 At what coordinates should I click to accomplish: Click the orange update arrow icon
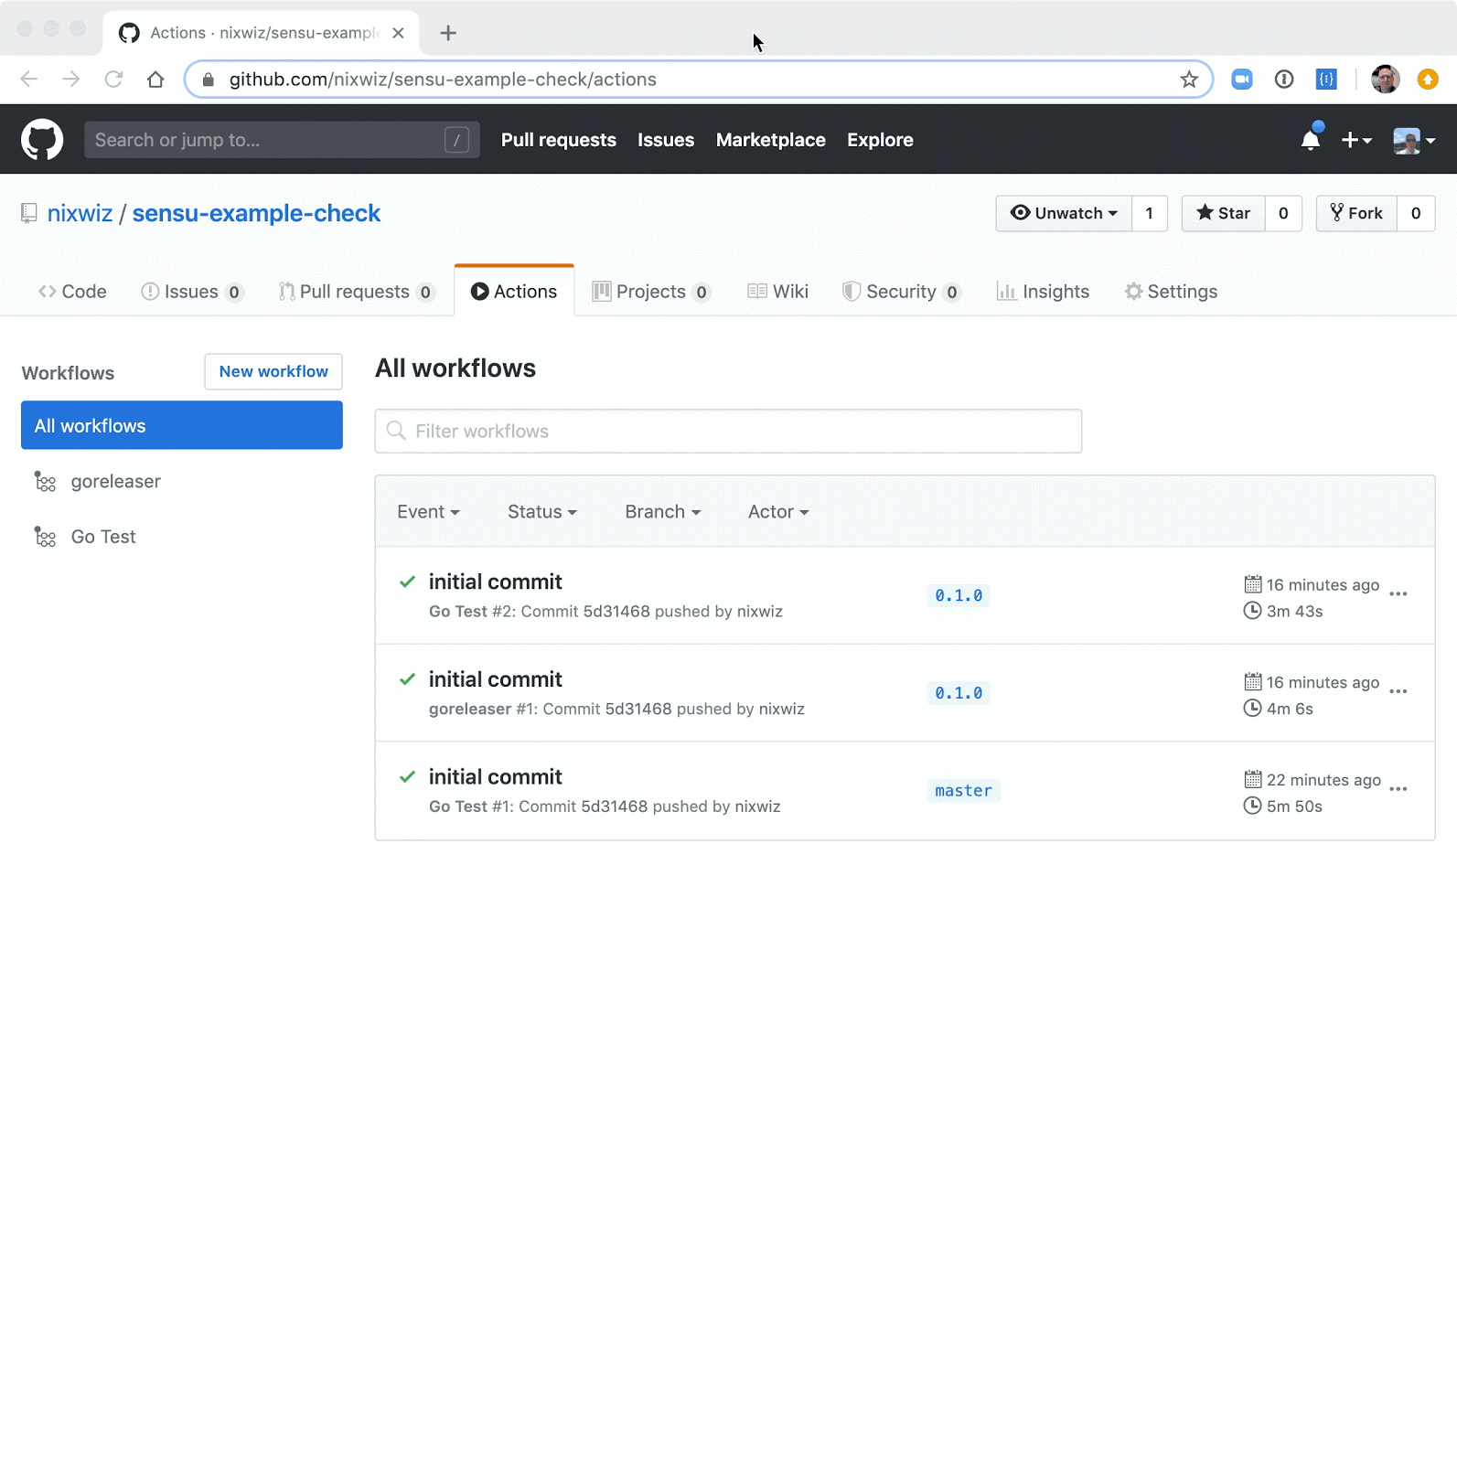[x=1428, y=80]
